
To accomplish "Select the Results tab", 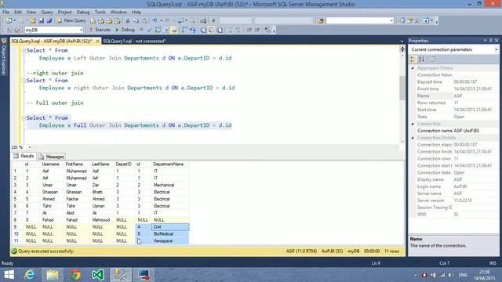I will point(24,156).
